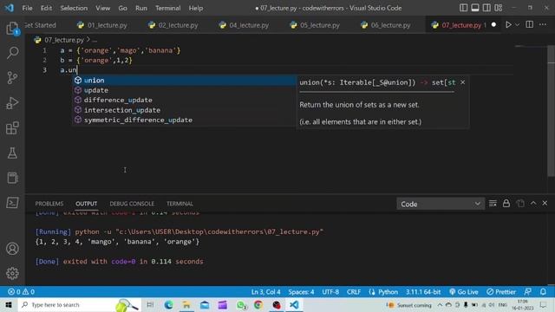Open the File menu
Screen dimensions: 555x312
click(27, 8)
